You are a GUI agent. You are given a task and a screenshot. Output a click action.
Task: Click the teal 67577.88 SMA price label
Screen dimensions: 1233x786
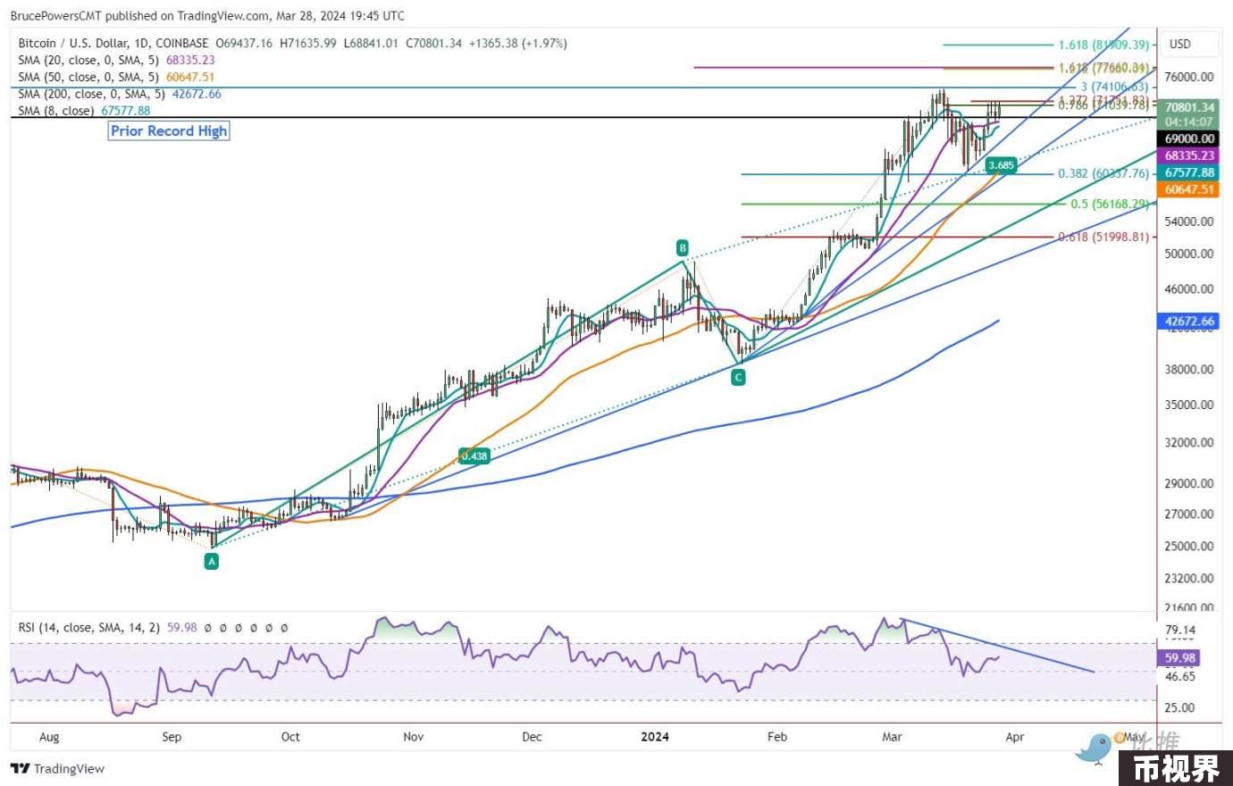tap(1190, 172)
